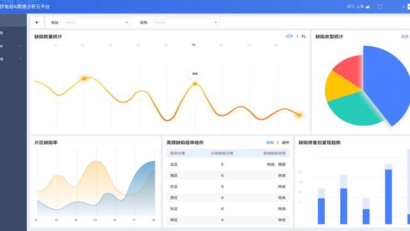
Task: Click the back arrow icon
Action: pos(37,22)
